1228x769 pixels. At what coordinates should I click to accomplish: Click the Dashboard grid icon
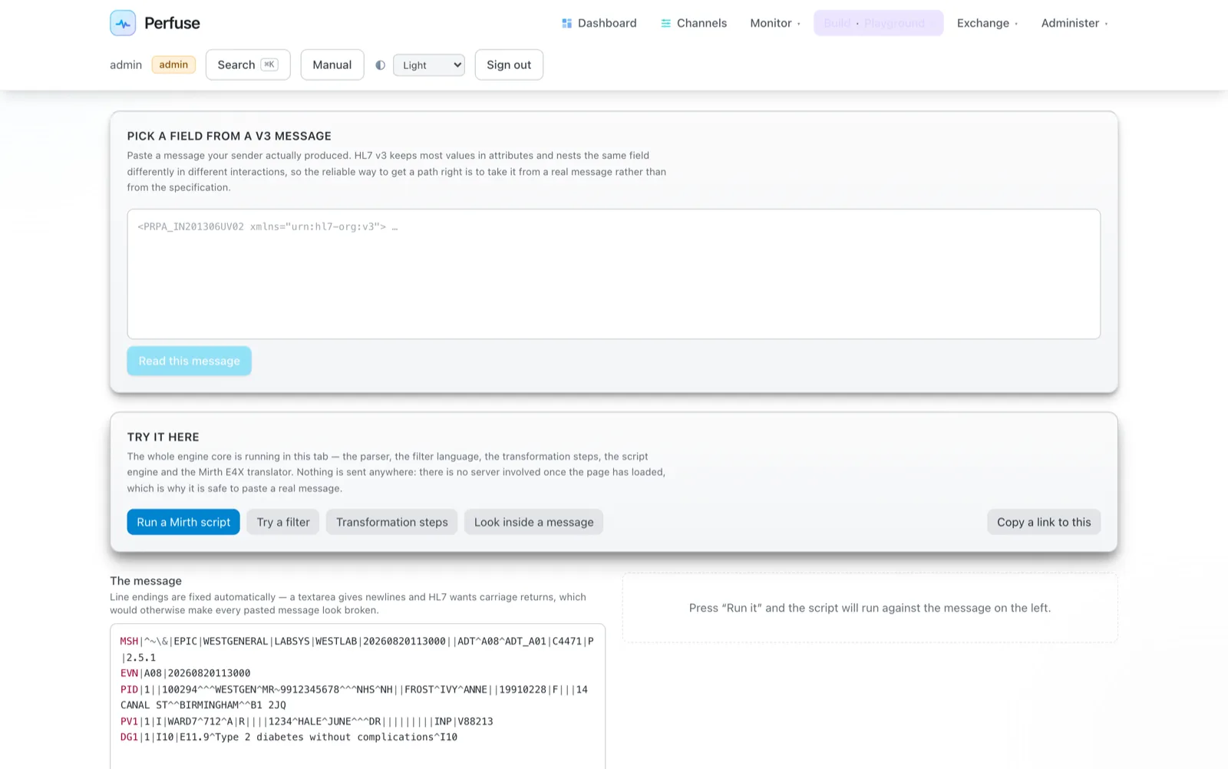coord(566,23)
